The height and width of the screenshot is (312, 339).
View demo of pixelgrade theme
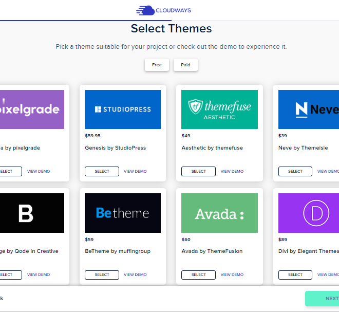(x=39, y=171)
